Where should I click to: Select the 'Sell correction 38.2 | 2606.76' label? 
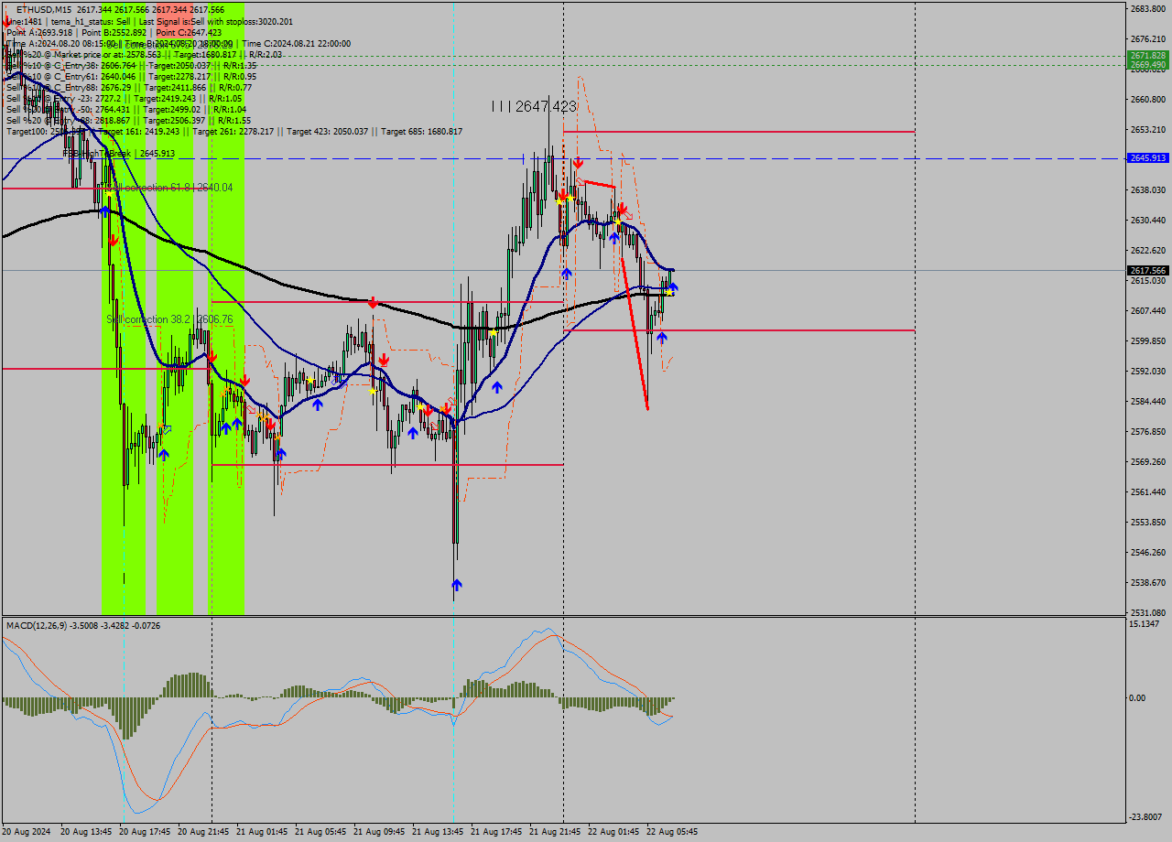tap(169, 318)
